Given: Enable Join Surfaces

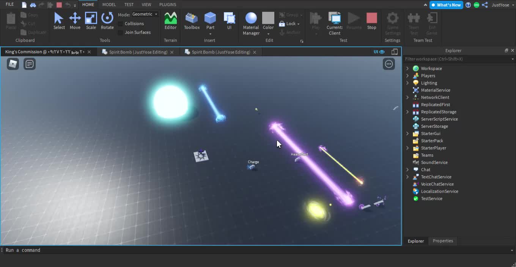Looking at the screenshot, I should (120, 32).
